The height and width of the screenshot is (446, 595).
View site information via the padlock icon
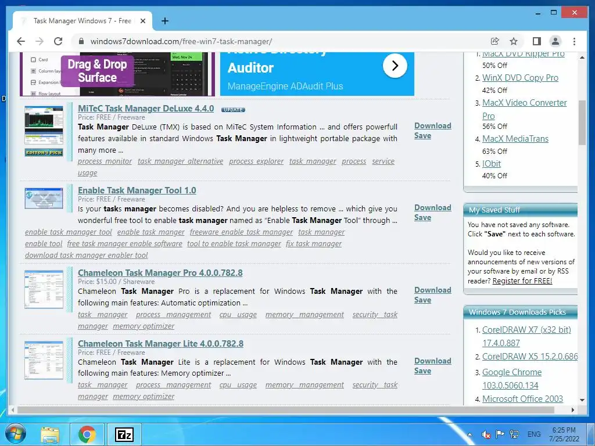81,41
